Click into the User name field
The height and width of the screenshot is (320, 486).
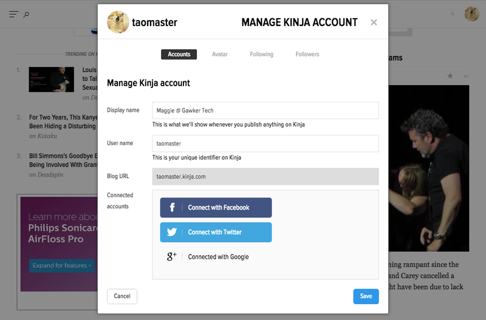pos(265,143)
